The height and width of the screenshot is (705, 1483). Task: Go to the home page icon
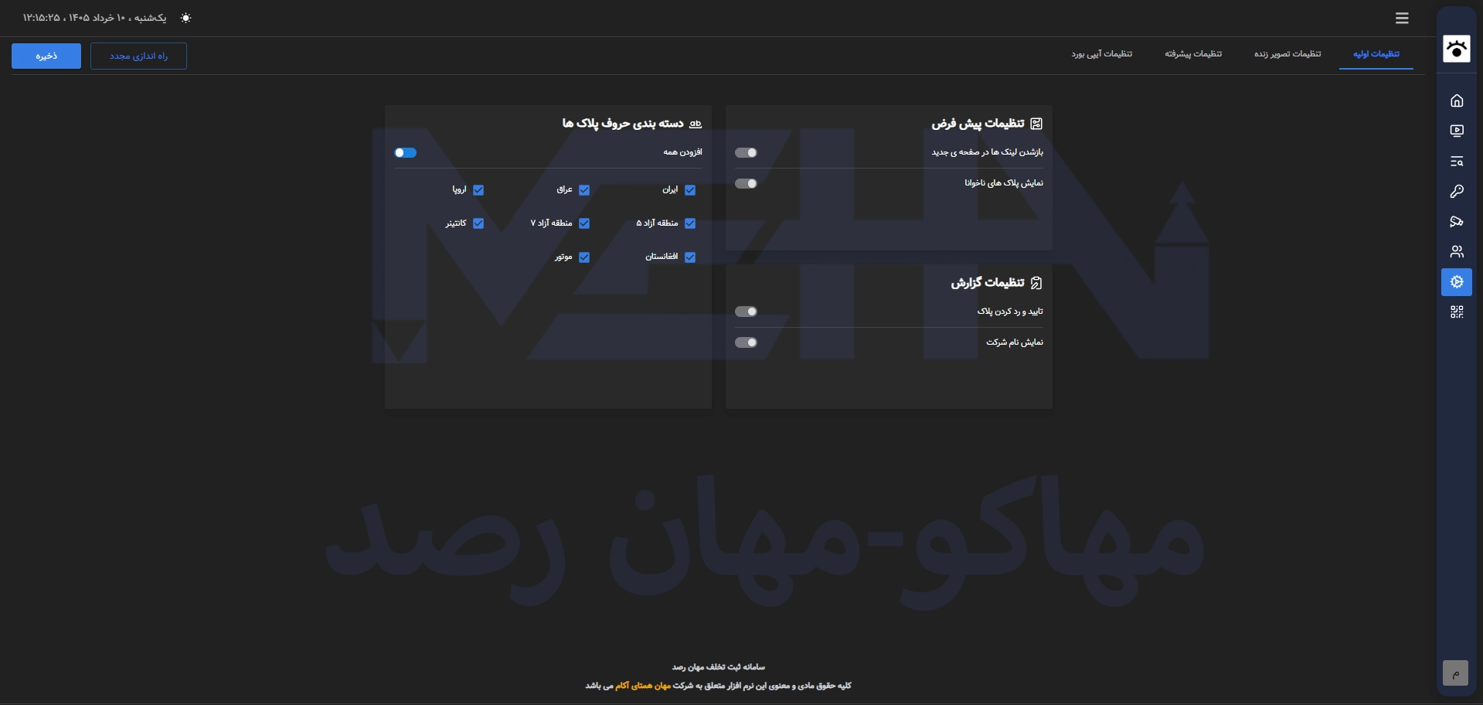pyautogui.click(x=1457, y=100)
